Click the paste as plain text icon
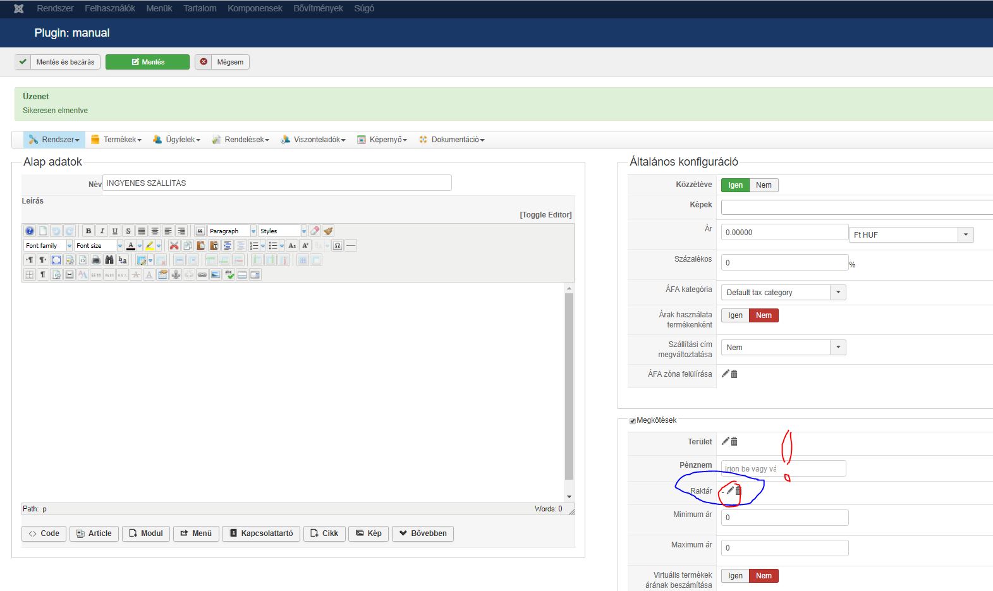The width and height of the screenshot is (993, 591). 214,245
